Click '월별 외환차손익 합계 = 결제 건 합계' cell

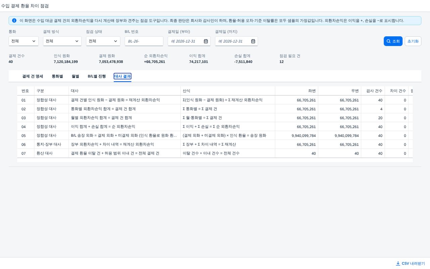coord(124,118)
